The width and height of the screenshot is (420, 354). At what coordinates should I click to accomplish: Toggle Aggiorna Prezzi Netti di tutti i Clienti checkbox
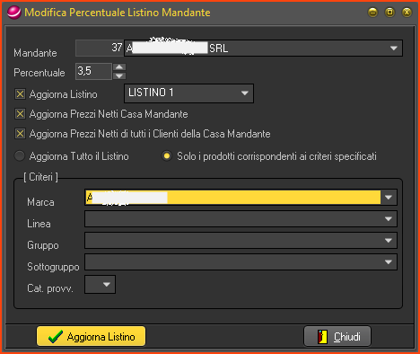click(20, 134)
